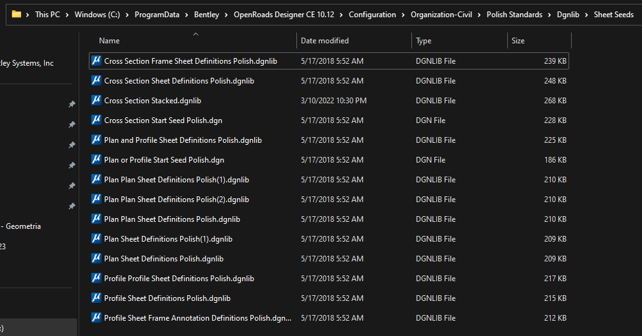The height and width of the screenshot is (336, 642).
Task: Click the 3/10/2022 10:30 PM date cell
Action: (x=333, y=101)
